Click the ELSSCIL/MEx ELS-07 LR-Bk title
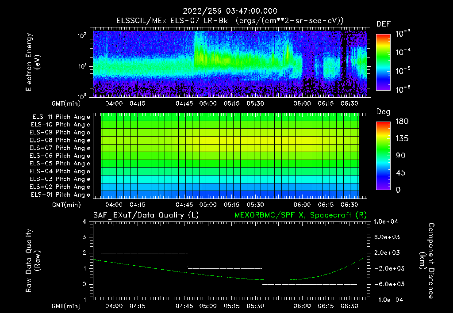The height and width of the screenshot is (313, 453). pyautogui.click(x=172, y=20)
